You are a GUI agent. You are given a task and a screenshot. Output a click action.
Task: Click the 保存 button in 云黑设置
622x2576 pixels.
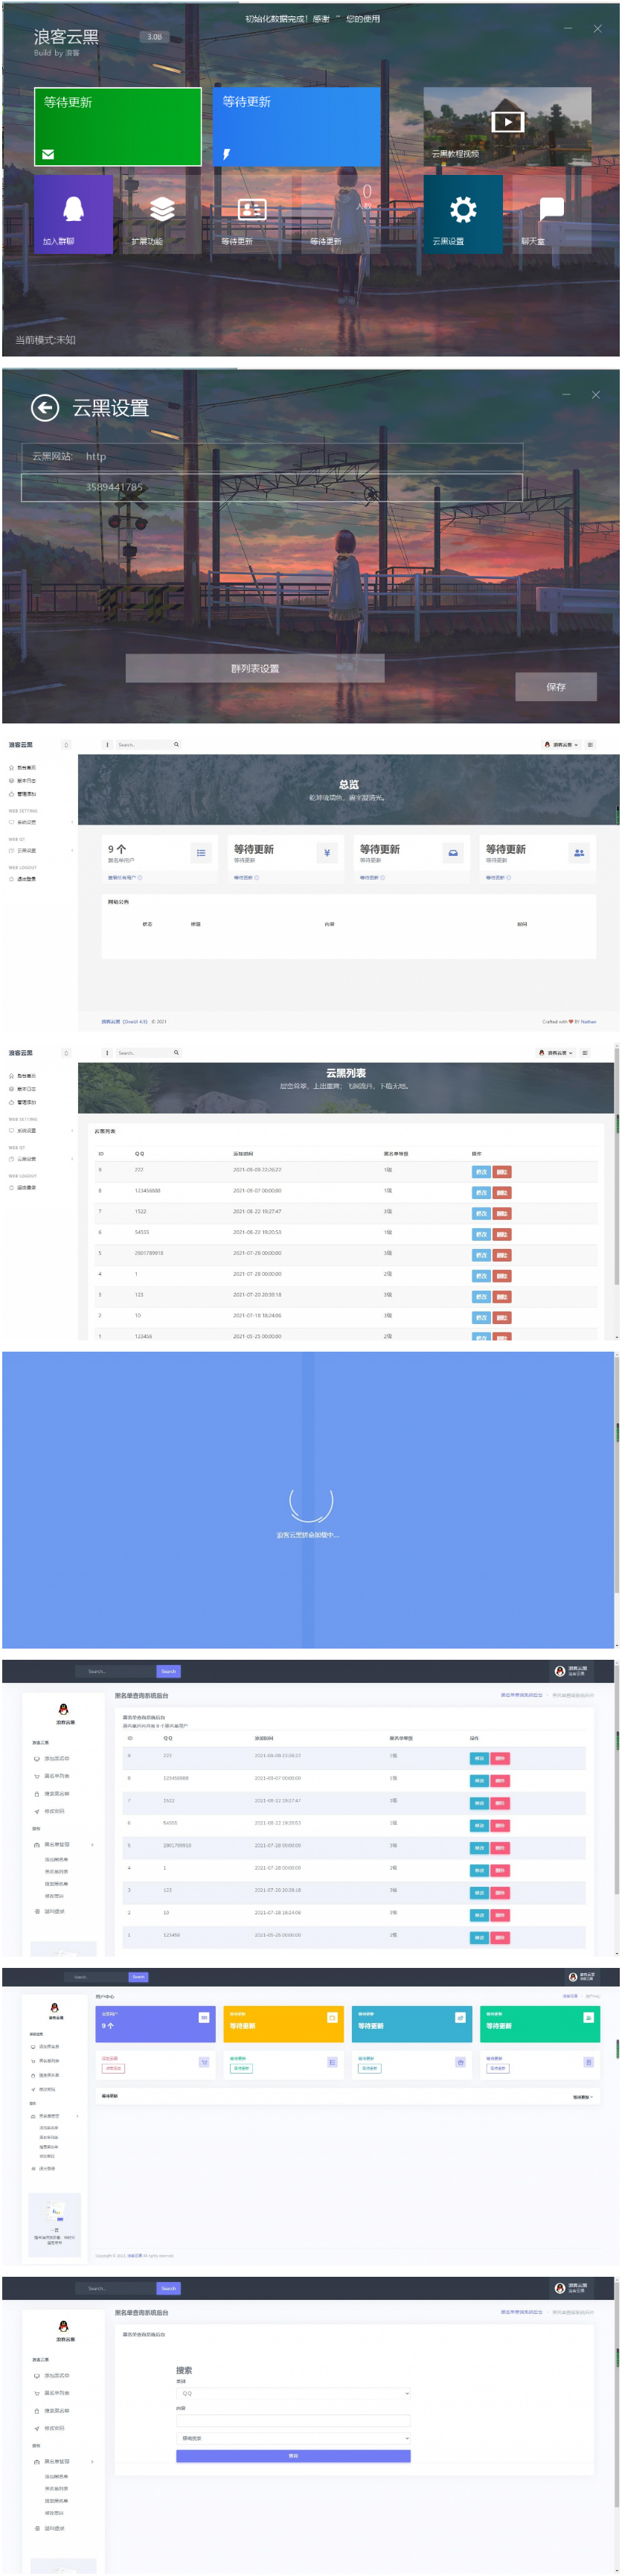(x=555, y=687)
